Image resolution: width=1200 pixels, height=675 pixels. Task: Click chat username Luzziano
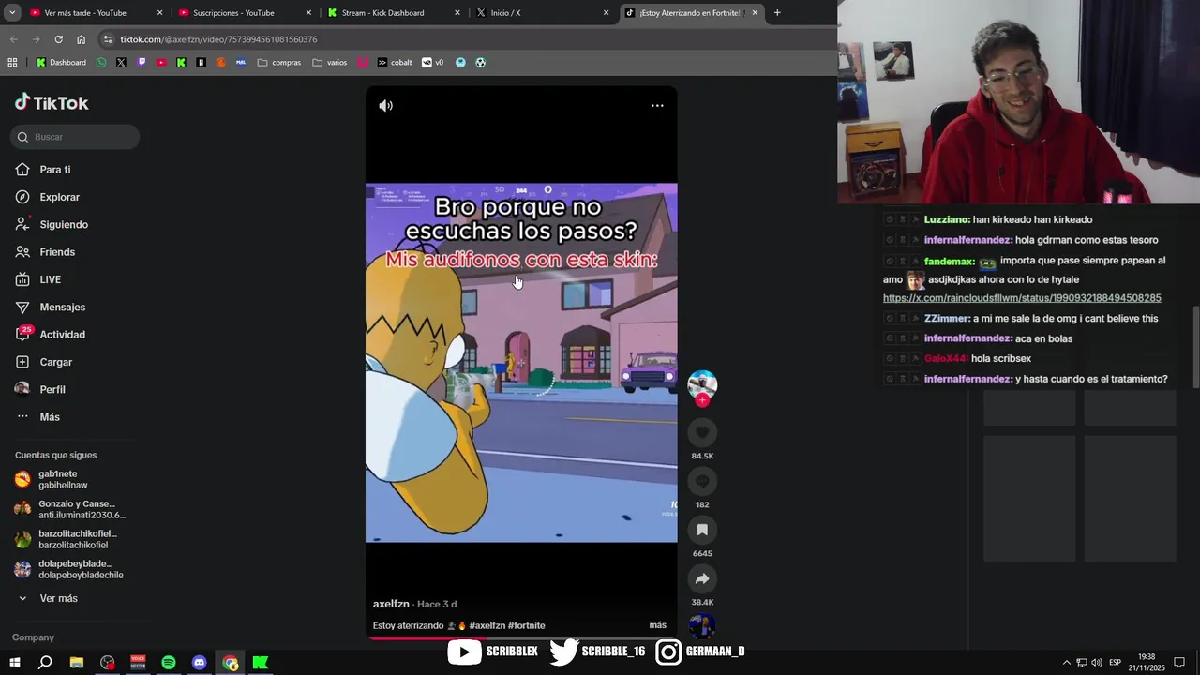947,219
